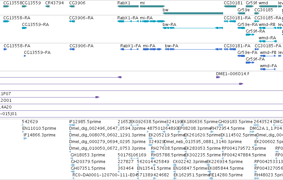Viewport: 283px width, 180px height.
Task: Open EST RH35788.5prime label
Action: coord(168,155)
